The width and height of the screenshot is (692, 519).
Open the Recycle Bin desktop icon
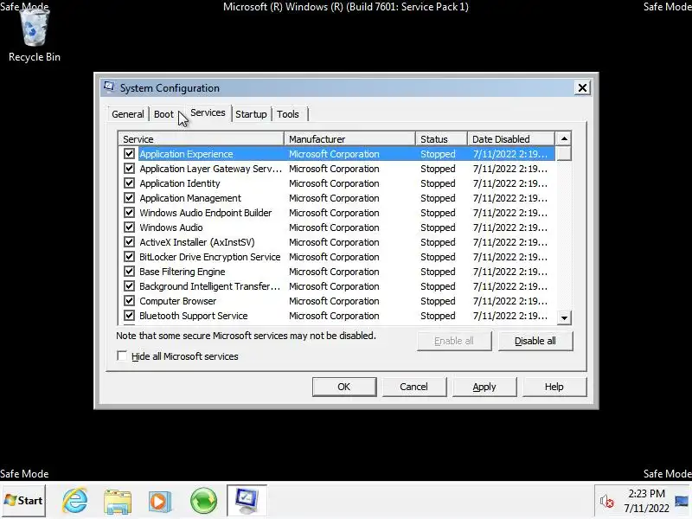[x=34, y=36]
